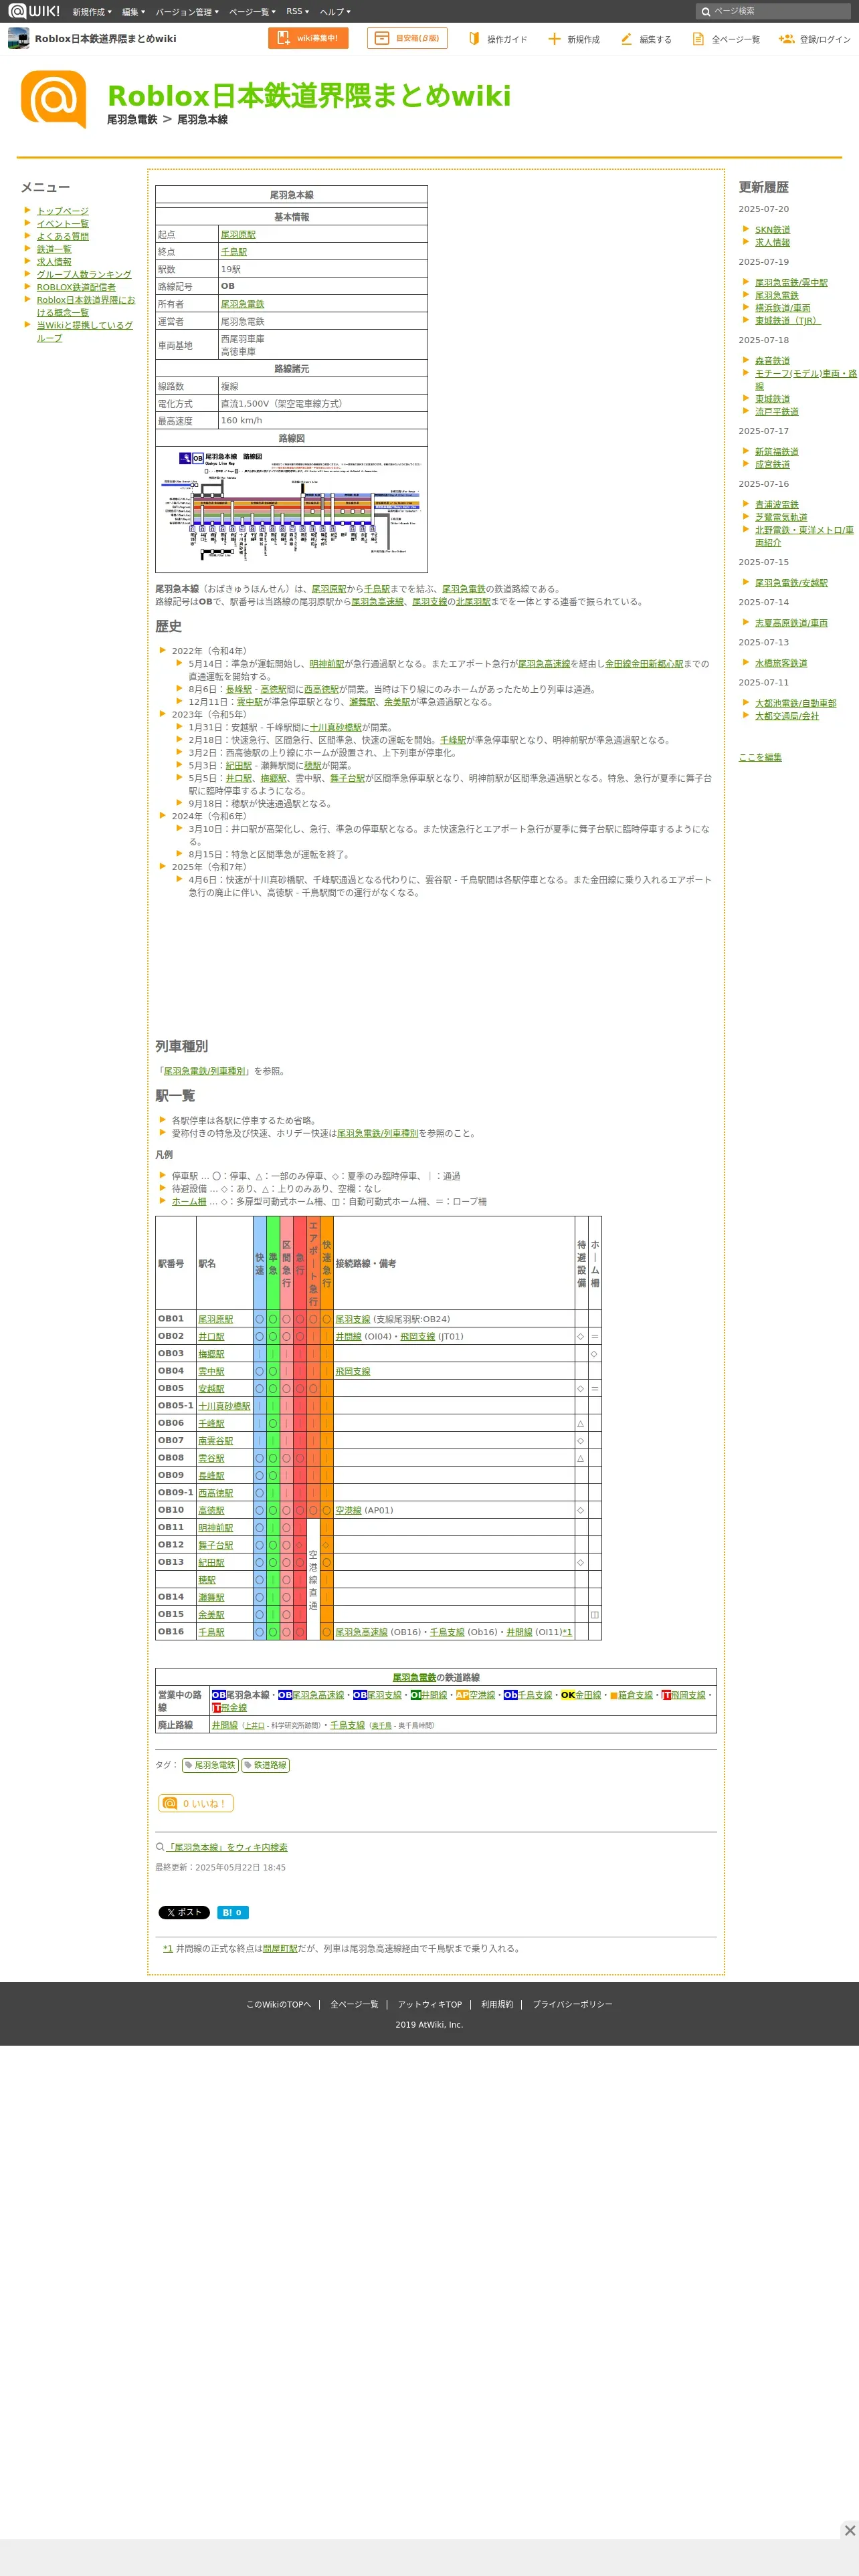
Task: Open the ページ一覧 dropdown menu
Action: [252, 12]
